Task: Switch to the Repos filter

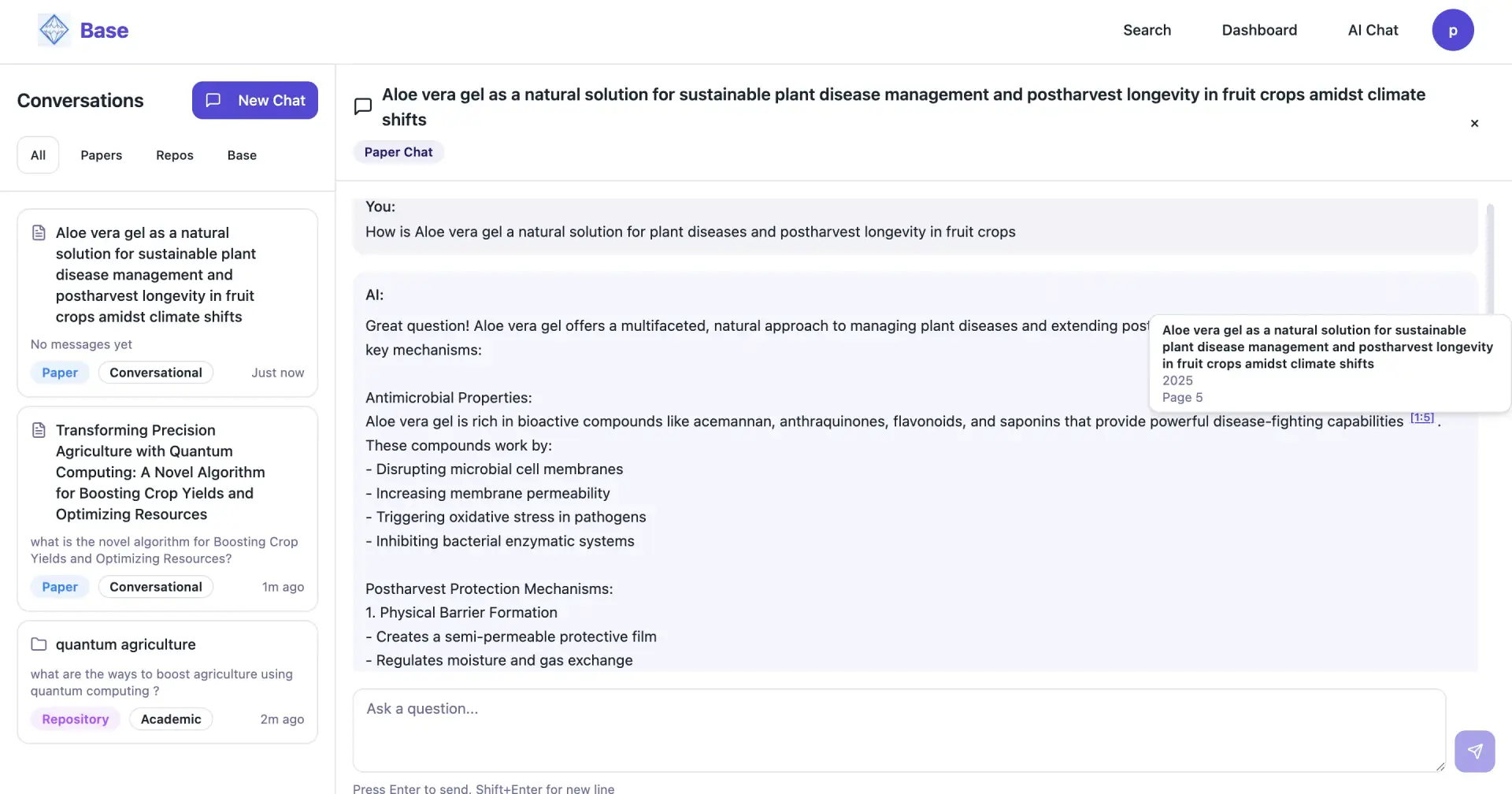Action: coord(174,155)
